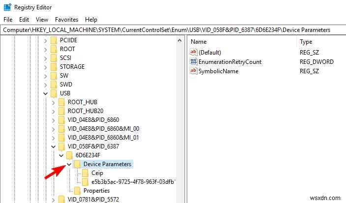Expand the VID_04E8&PID_6860&MI_01 key
The height and width of the screenshot is (203, 346).
[53, 138]
